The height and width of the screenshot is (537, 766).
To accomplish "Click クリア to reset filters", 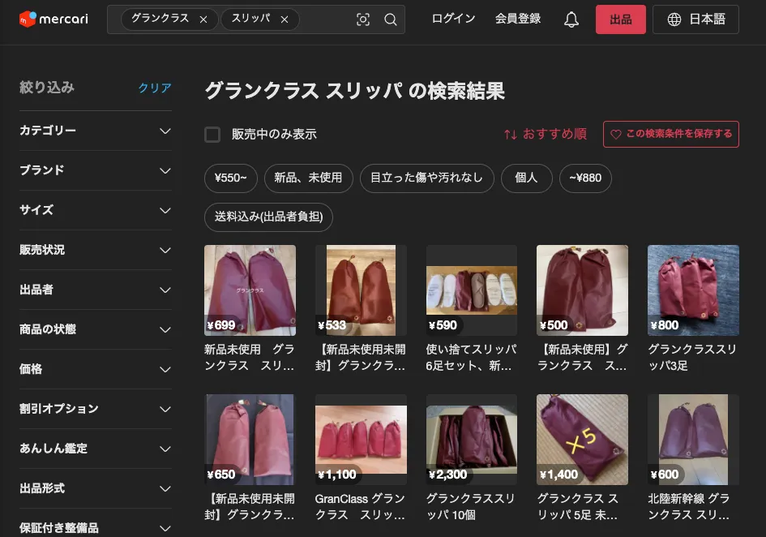I will point(155,88).
